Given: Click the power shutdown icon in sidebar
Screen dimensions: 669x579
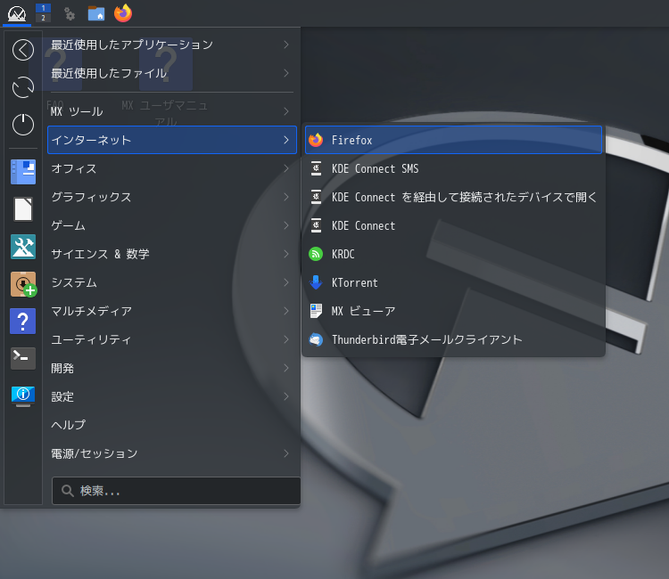Looking at the screenshot, I should pos(23,125).
